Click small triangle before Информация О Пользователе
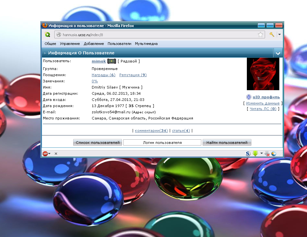Screen dimensions: 307x237 click(x=45, y=53)
